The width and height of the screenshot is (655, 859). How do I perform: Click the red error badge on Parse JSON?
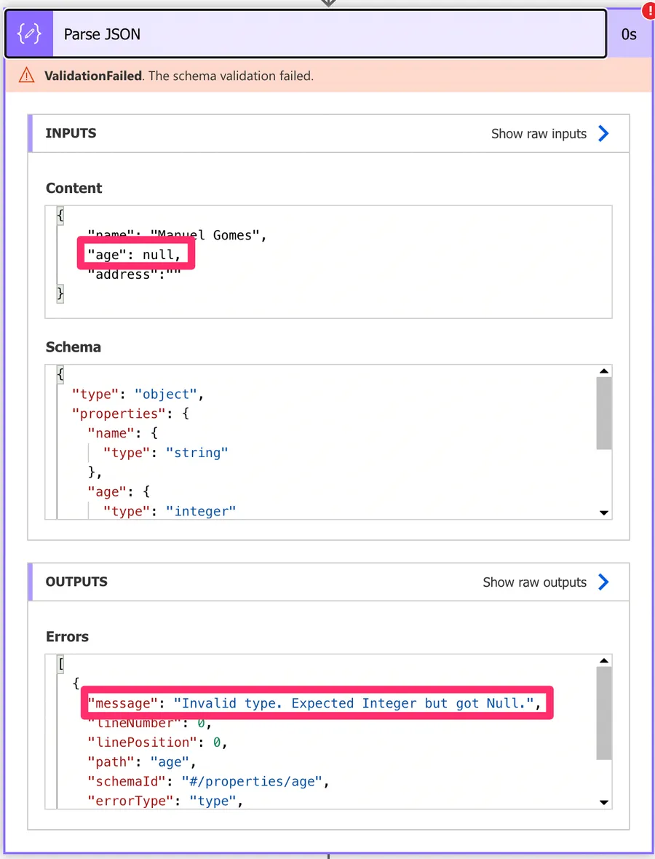tap(647, 12)
